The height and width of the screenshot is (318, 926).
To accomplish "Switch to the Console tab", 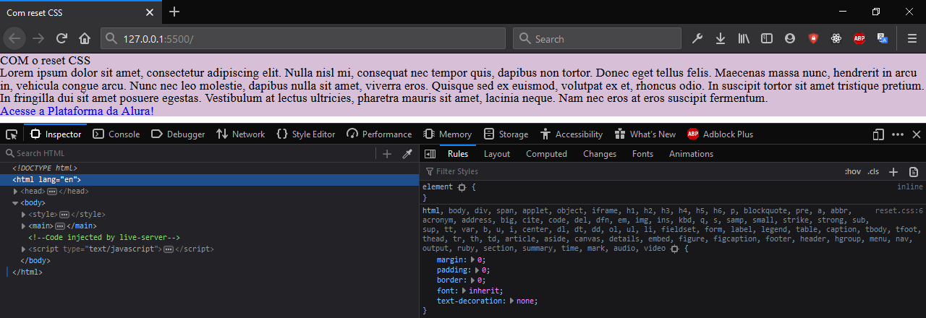I will (x=116, y=134).
